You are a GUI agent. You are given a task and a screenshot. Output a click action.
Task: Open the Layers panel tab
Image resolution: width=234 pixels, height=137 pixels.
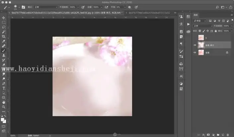[x=195, y=15]
